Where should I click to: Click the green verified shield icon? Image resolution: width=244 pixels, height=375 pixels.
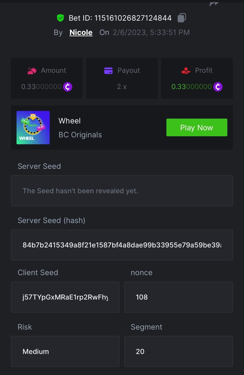[x=60, y=18]
